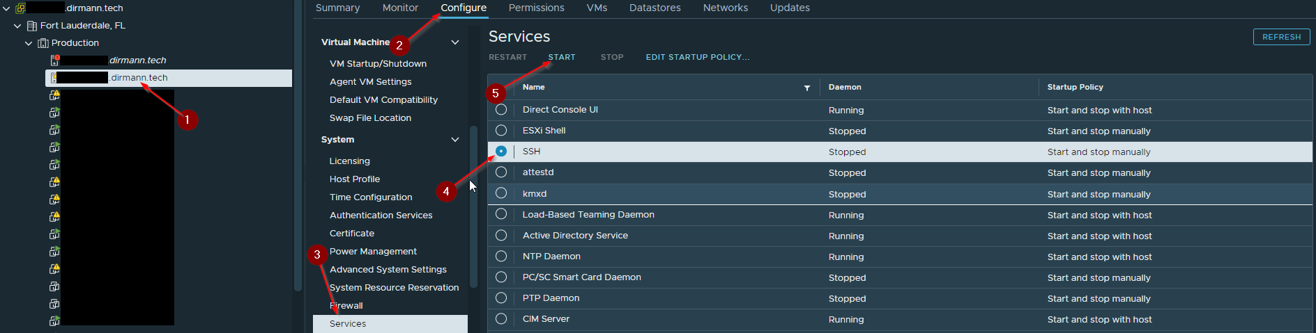Click the vCenter server icon at tree root
Viewport: 1316px width, 333px height.
[x=20, y=8]
